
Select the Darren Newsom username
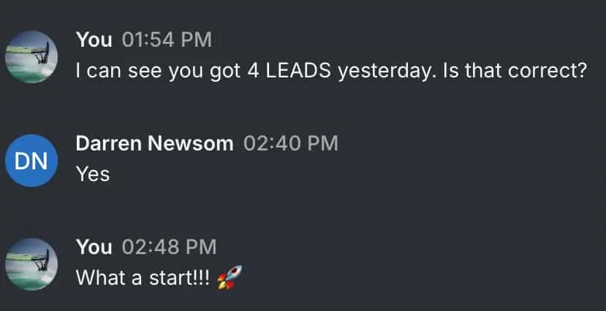point(154,144)
